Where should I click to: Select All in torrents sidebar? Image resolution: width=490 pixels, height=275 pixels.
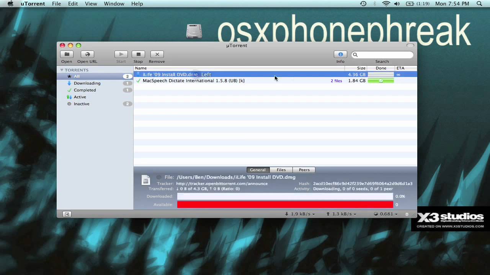(95, 76)
